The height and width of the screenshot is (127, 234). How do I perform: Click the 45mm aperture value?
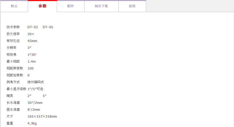click(x=32, y=41)
